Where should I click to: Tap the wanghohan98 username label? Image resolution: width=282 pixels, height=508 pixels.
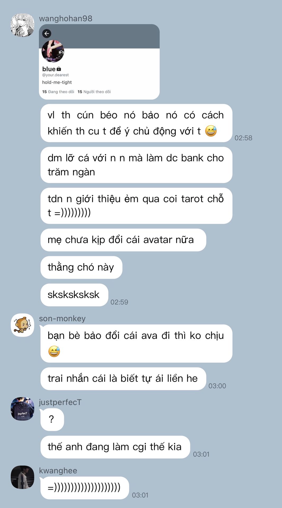(x=66, y=19)
